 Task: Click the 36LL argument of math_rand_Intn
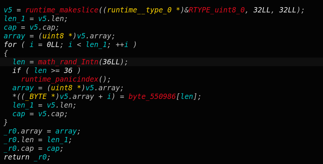111,62
